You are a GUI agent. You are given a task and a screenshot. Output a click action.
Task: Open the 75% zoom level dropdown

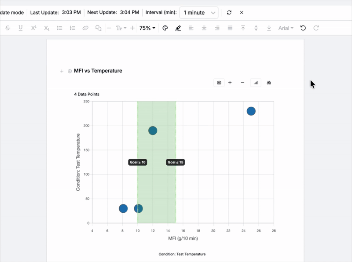tap(147, 28)
